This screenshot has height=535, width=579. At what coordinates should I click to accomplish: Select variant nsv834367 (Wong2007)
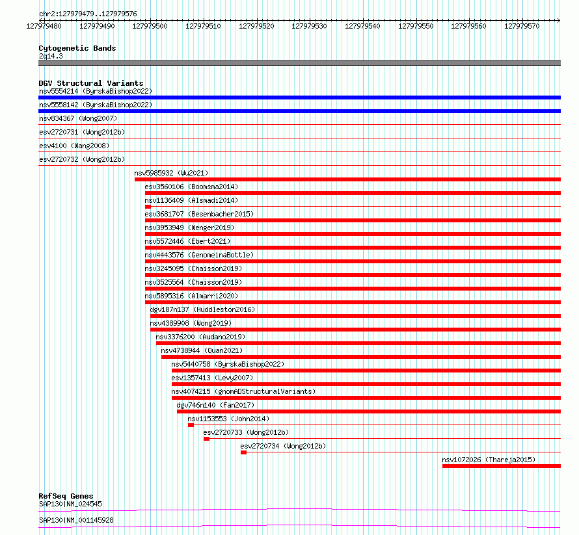click(x=78, y=118)
